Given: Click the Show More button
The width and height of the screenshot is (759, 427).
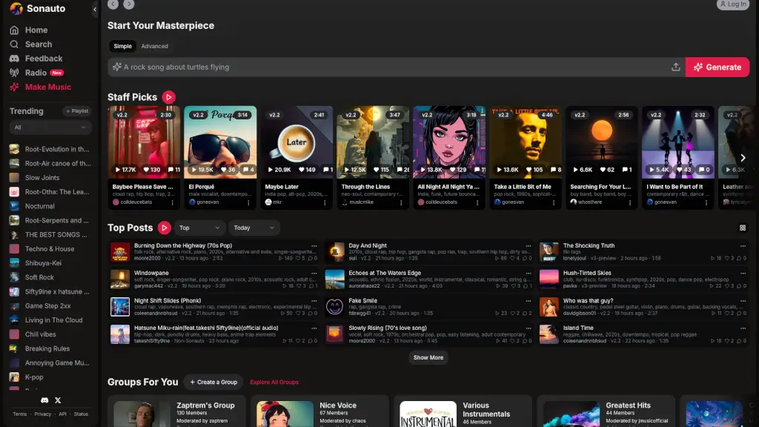Looking at the screenshot, I should (428, 357).
